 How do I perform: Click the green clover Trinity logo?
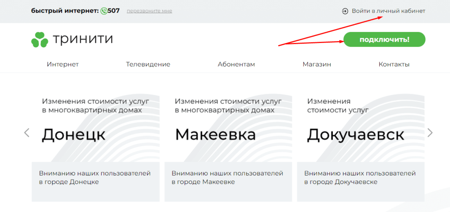(40, 40)
